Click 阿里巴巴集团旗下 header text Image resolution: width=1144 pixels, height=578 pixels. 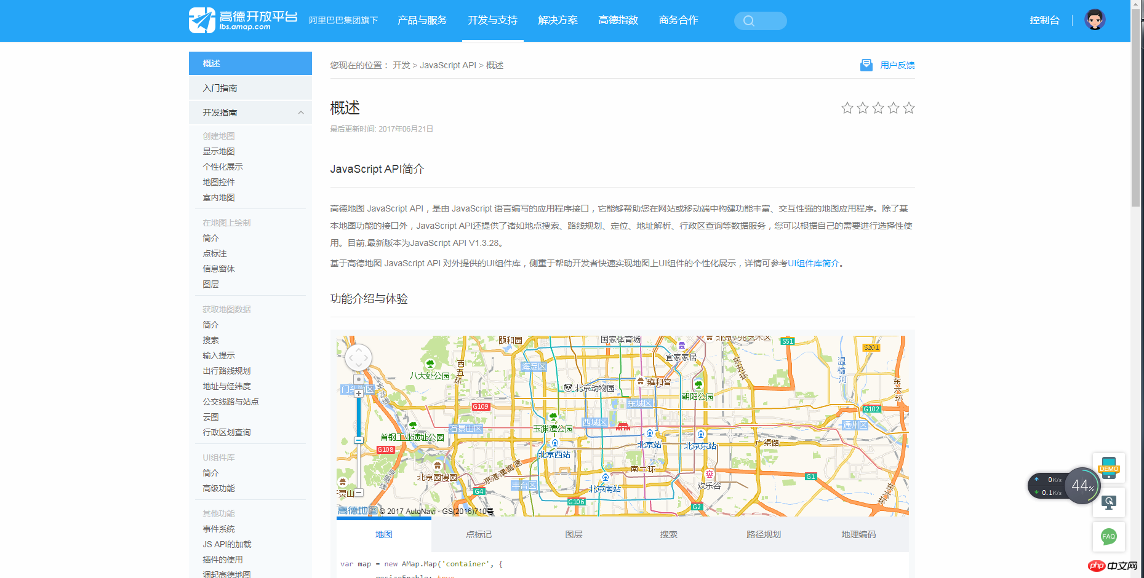click(x=343, y=20)
